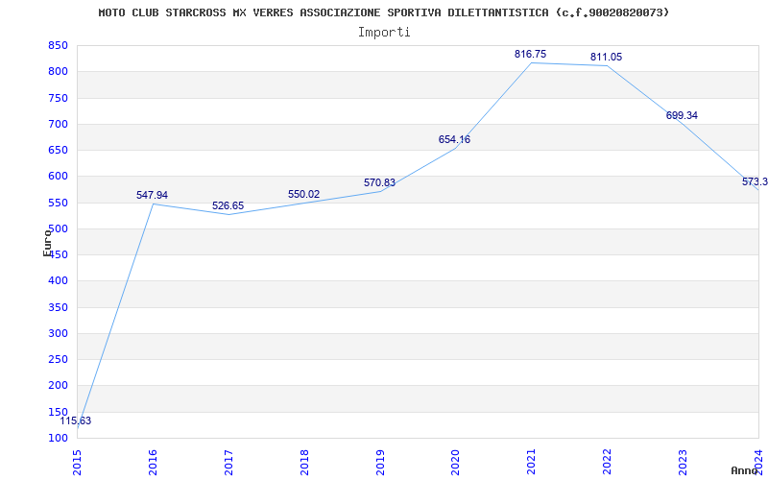Click the 2023 x-axis year label
This screenshot has height=480, width=768.
click(x=684, y=461)
